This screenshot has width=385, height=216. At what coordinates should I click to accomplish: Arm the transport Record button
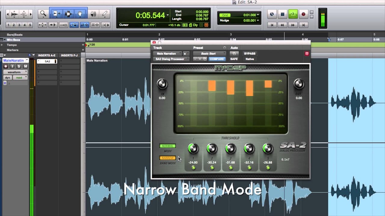click(303, 14)
